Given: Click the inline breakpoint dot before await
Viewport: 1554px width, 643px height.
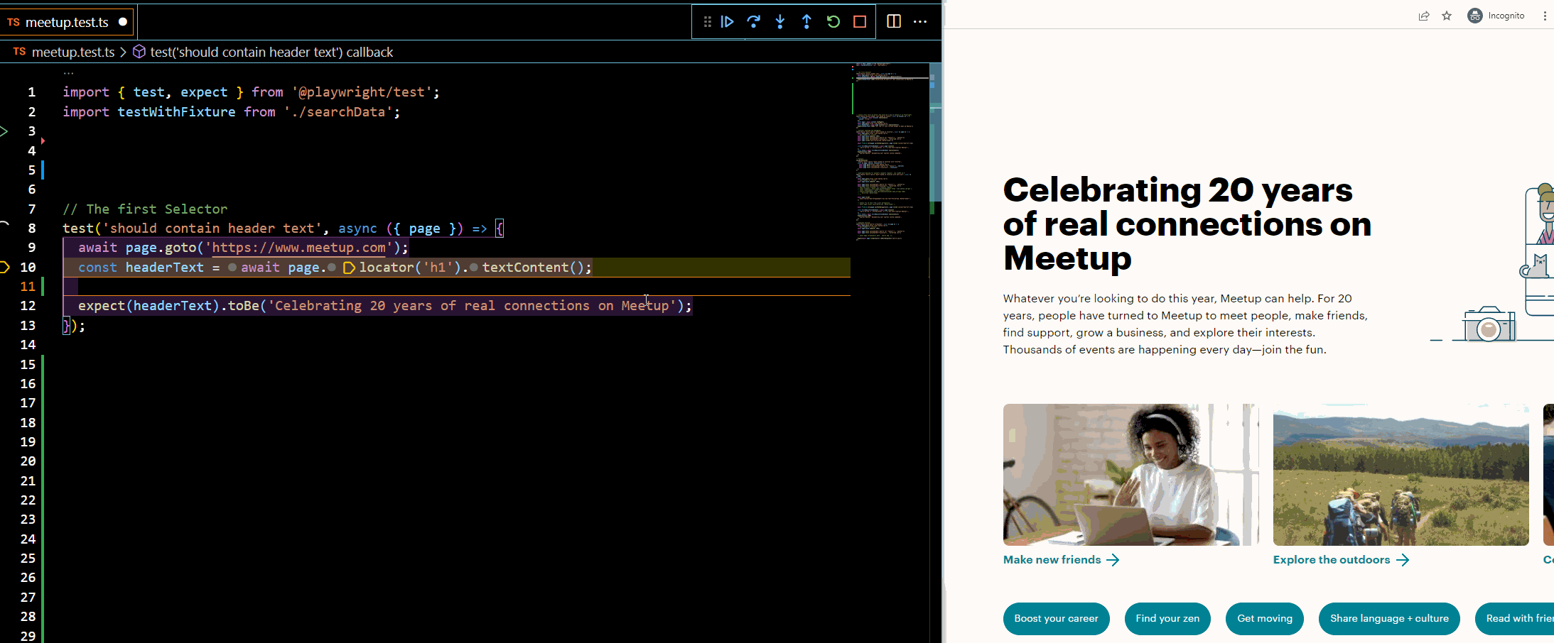Looking at the screenshot, I should (x=232, y=268).
